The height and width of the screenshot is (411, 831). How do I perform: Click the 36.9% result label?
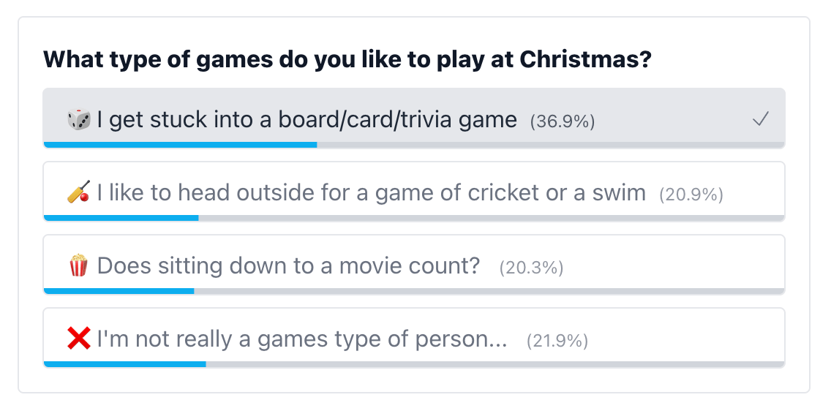pos(563,122)
